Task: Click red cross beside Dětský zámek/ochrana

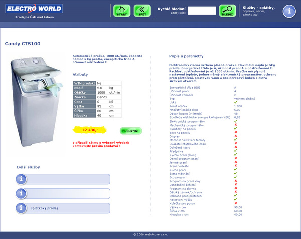Action: click(236, 192)
